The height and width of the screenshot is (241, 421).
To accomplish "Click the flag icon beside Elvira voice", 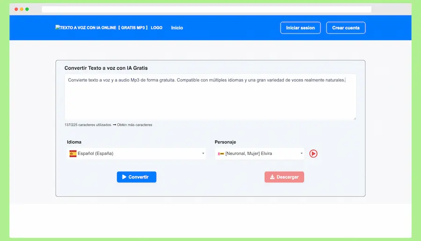I will (221, 153).
